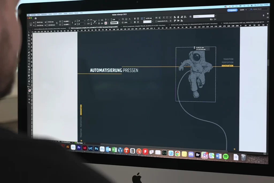Open the Hilfe menu
This screenshot has width=274, height=183.
[81, 13]
